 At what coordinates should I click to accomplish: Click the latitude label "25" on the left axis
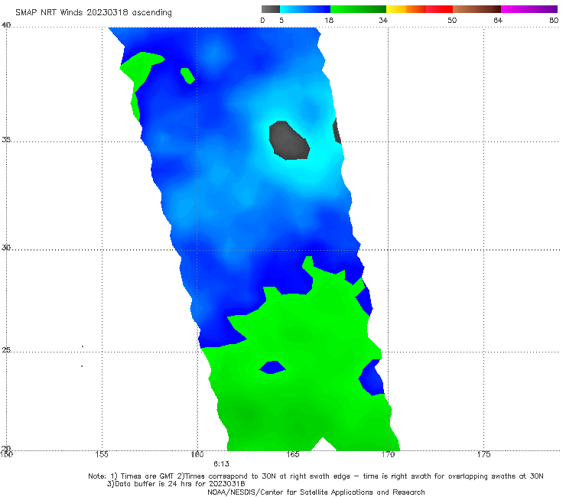(6, 349)
